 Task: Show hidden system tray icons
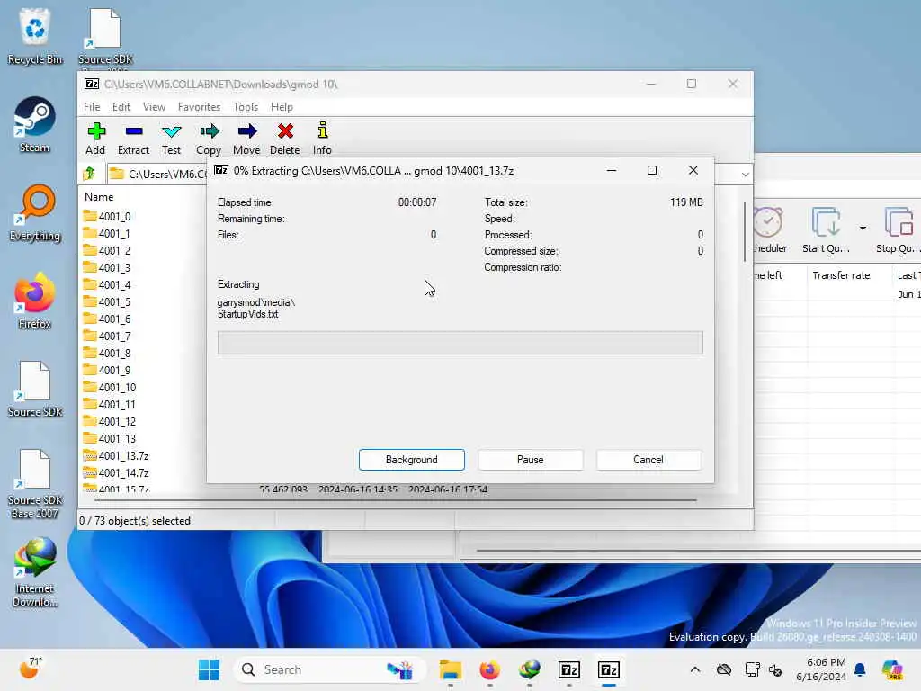click(x=695, y=669)
